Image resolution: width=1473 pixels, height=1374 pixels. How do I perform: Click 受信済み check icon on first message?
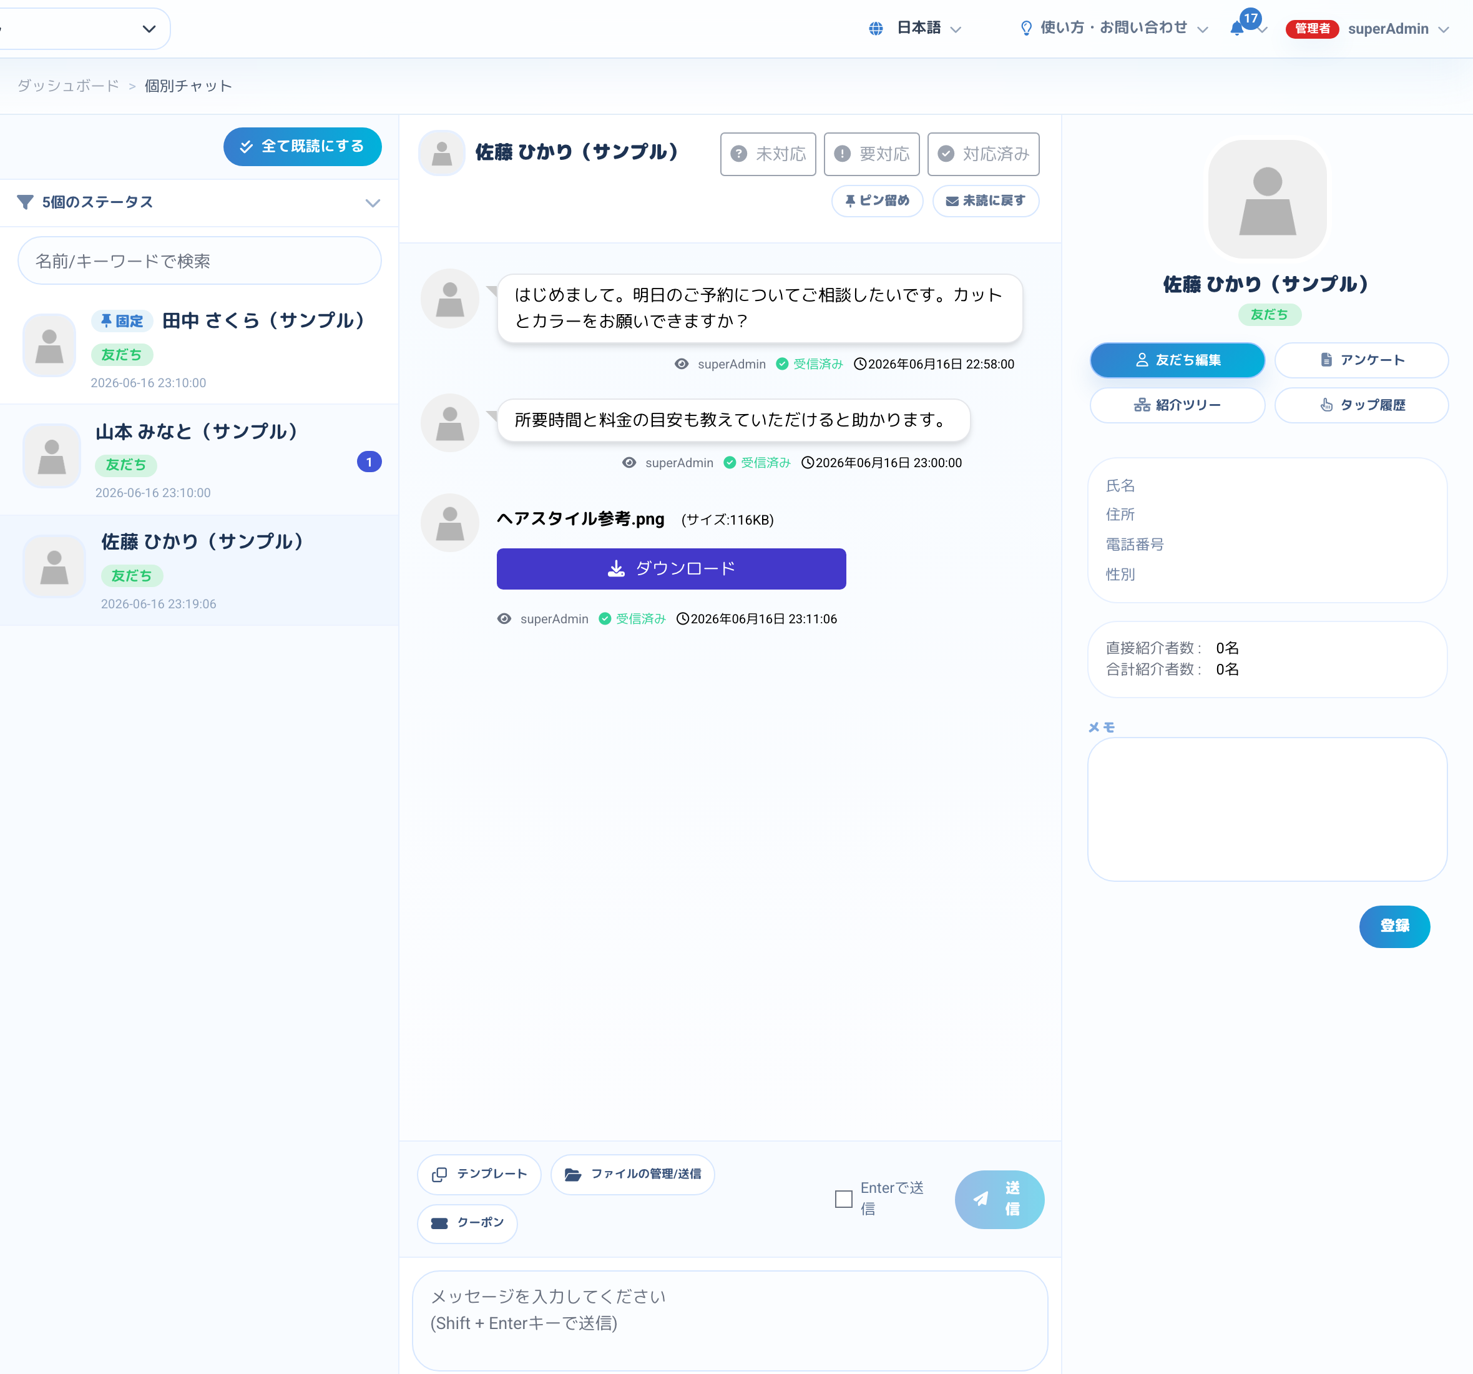pos(781,364)
